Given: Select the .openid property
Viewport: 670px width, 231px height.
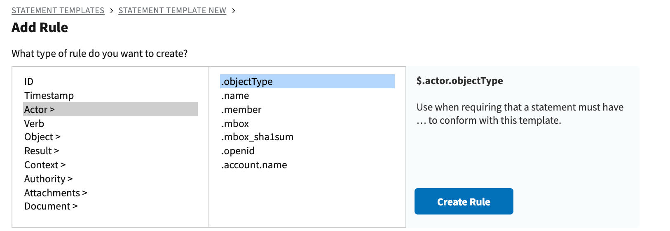Looking at the screenshot, I should point(238,151).
